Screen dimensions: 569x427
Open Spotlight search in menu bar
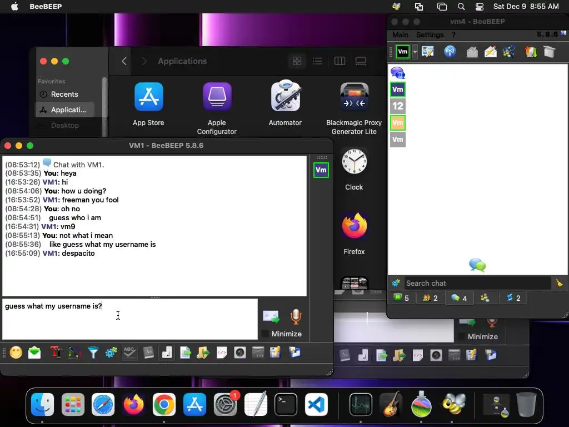(461, 7)
